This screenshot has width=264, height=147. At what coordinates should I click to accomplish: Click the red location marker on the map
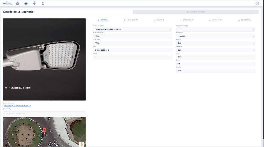pos(44,131)
